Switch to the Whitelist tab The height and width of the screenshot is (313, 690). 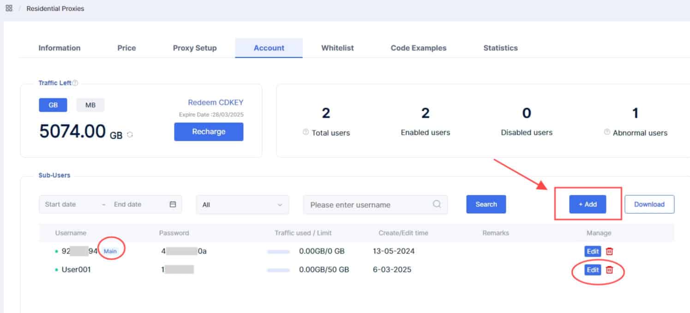[x=337, y=48]
